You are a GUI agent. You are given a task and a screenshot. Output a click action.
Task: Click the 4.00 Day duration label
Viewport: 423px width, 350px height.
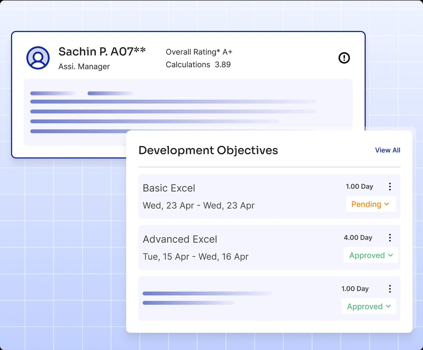pos(358,237)
